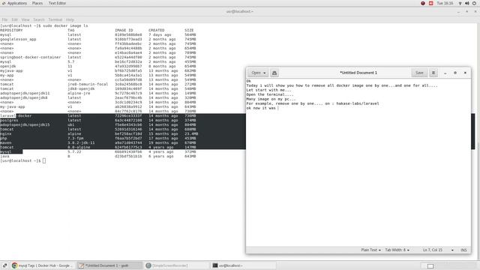Click the highlighted laravel-docker repository name
The height and width of the screenshot is (270, 480).
[16, 115]
